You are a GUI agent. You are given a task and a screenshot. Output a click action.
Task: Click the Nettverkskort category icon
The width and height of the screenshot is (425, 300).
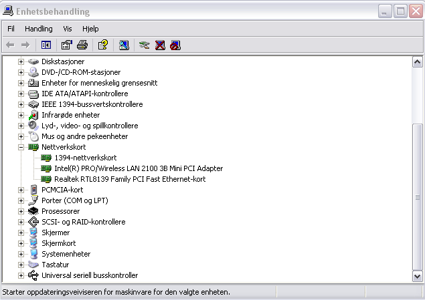pyautogui.click(x=33, y=147)
